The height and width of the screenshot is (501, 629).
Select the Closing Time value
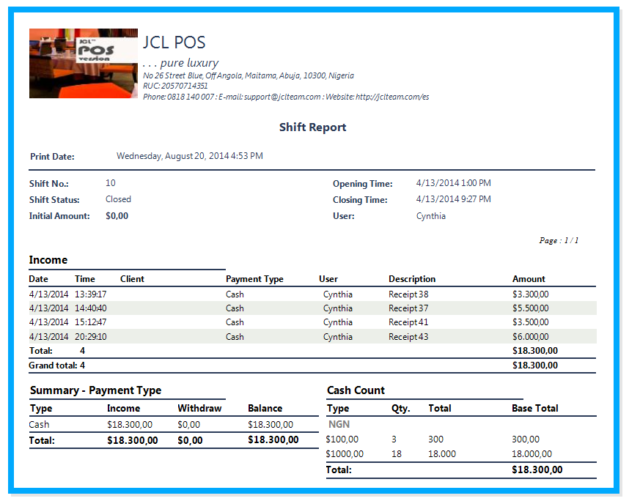pyautogui.click(x=453, y=199)
